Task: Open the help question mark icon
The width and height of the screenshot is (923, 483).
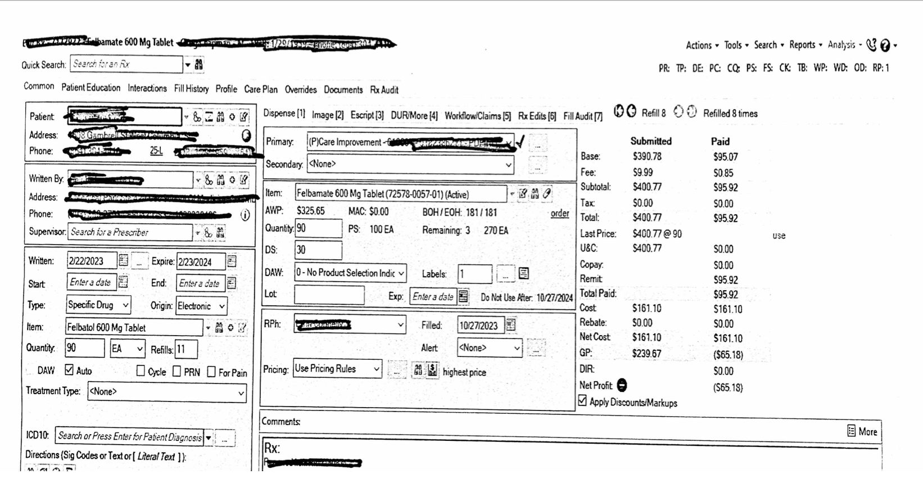Action: pyautogui.click(x=885, y=45)
